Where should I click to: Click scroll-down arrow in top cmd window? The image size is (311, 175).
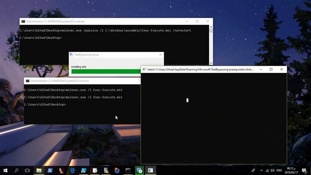(211, 63)
